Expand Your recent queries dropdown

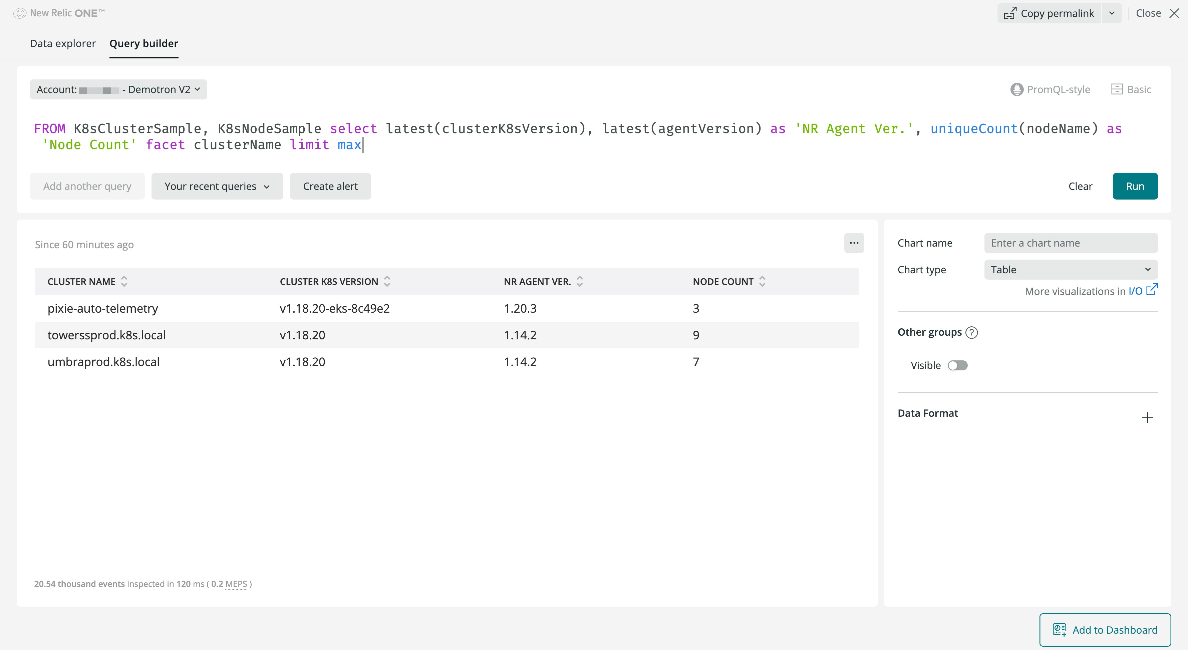(x=217, y=186)
